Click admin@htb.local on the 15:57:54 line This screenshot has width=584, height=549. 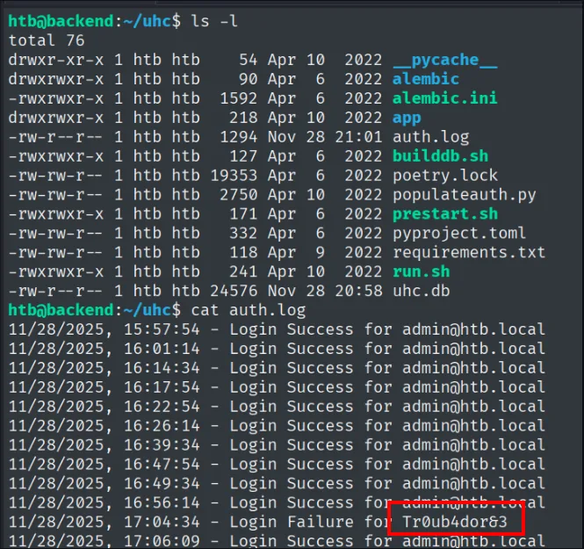[473, 329]
